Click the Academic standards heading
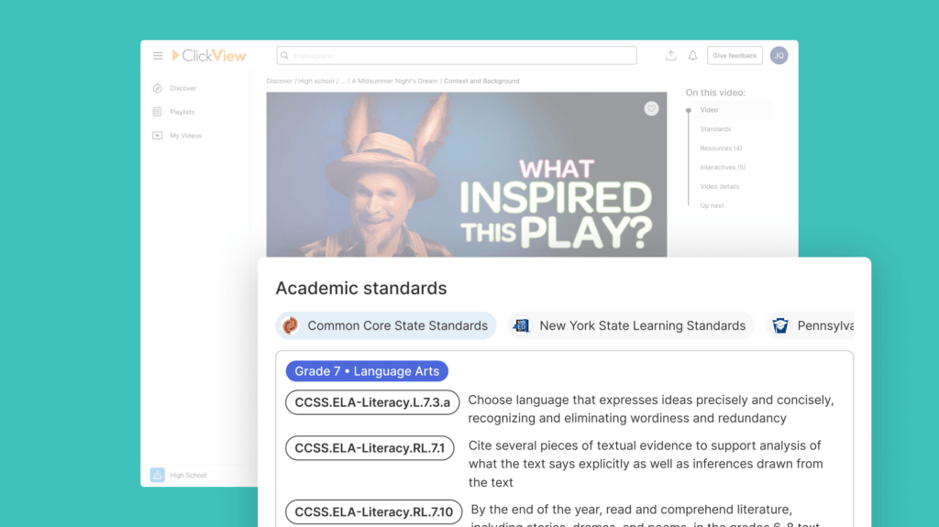The image size is (939, 527). (x=361, y=288)
